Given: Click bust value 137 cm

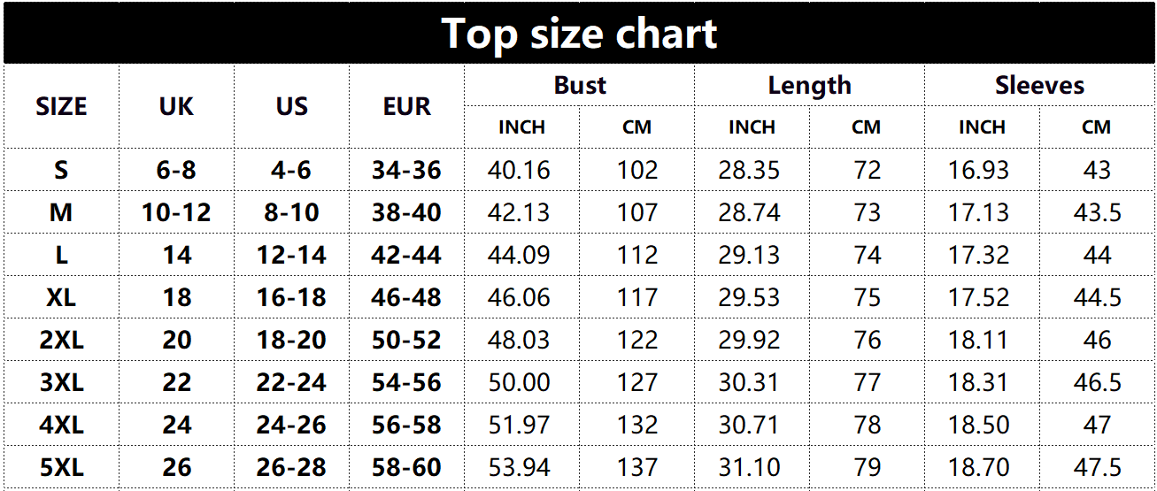Looking at the screenshot, I should [637, 468].
